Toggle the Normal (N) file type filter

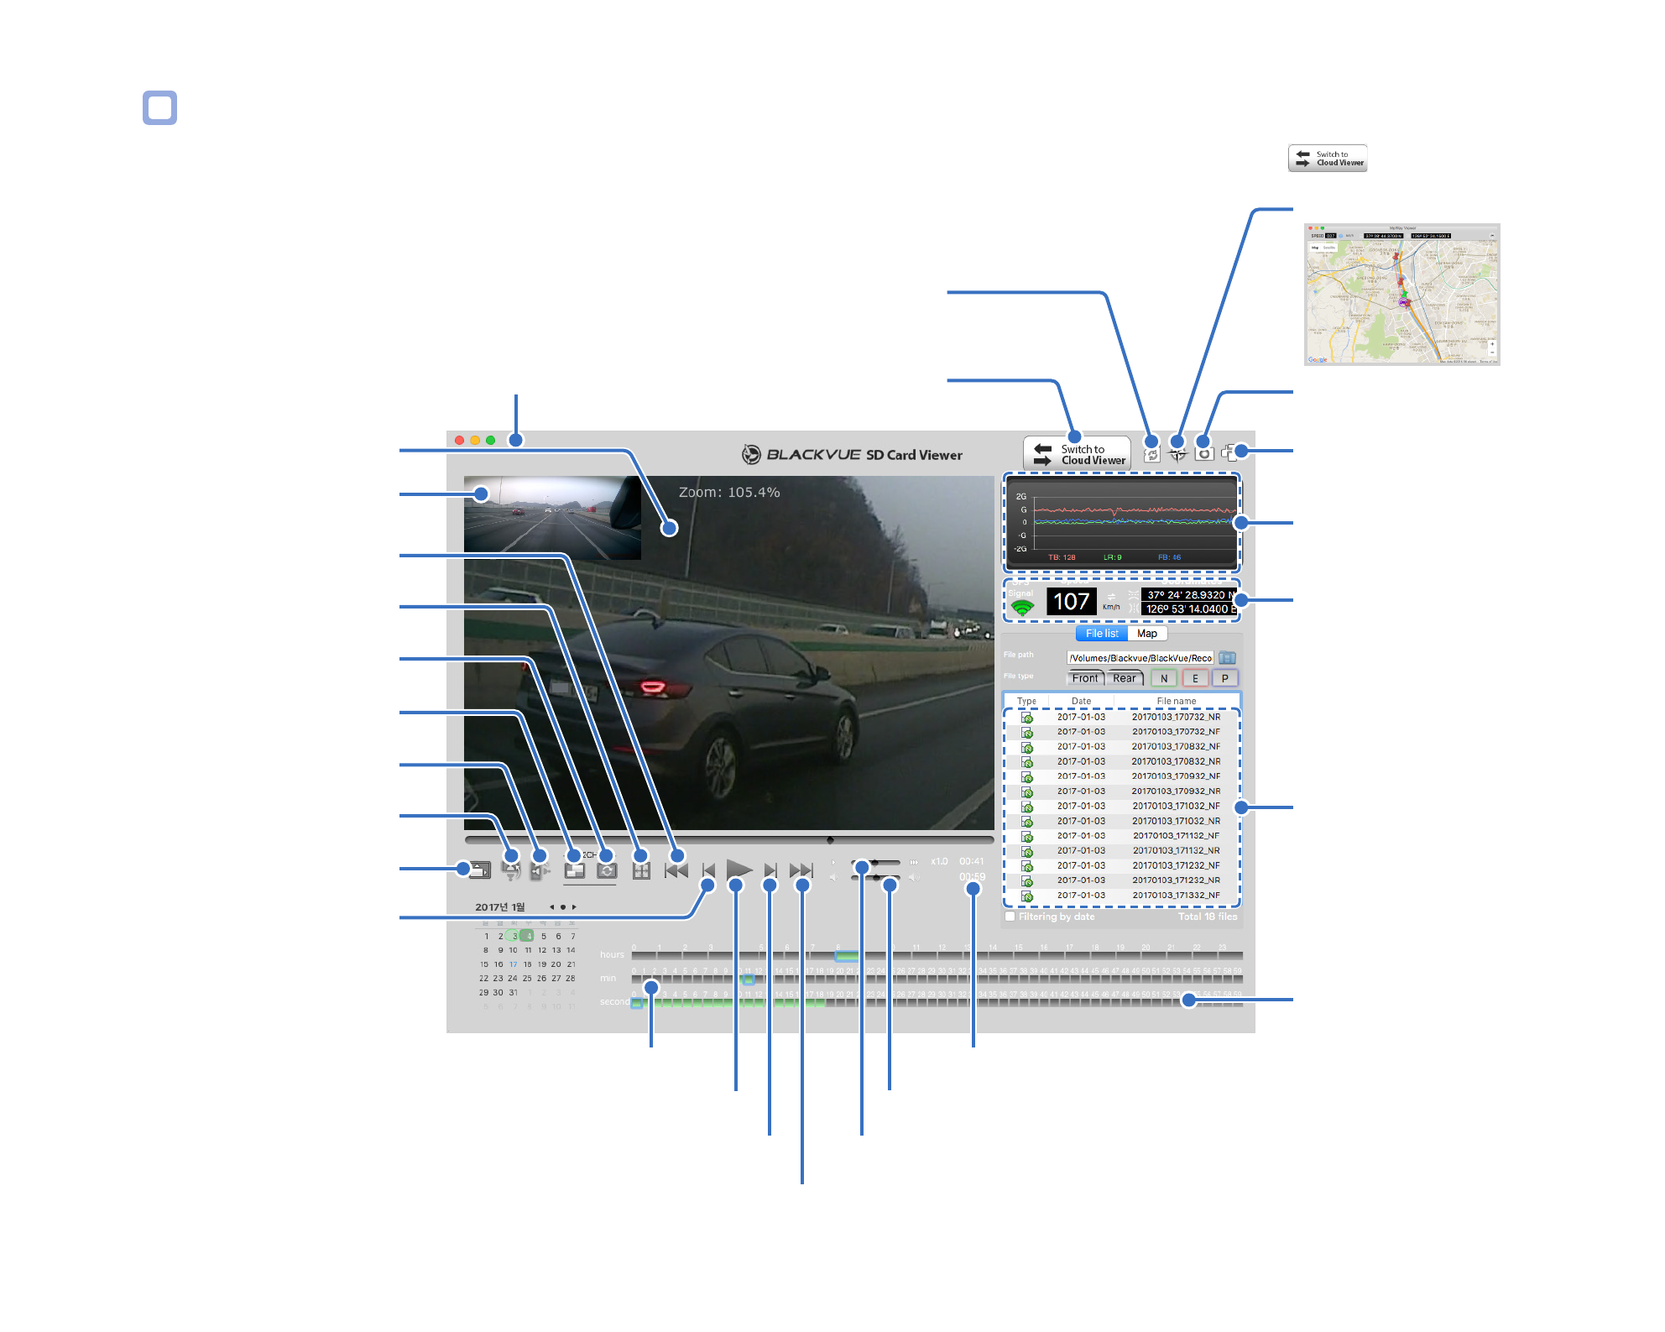click(1164, 678)
